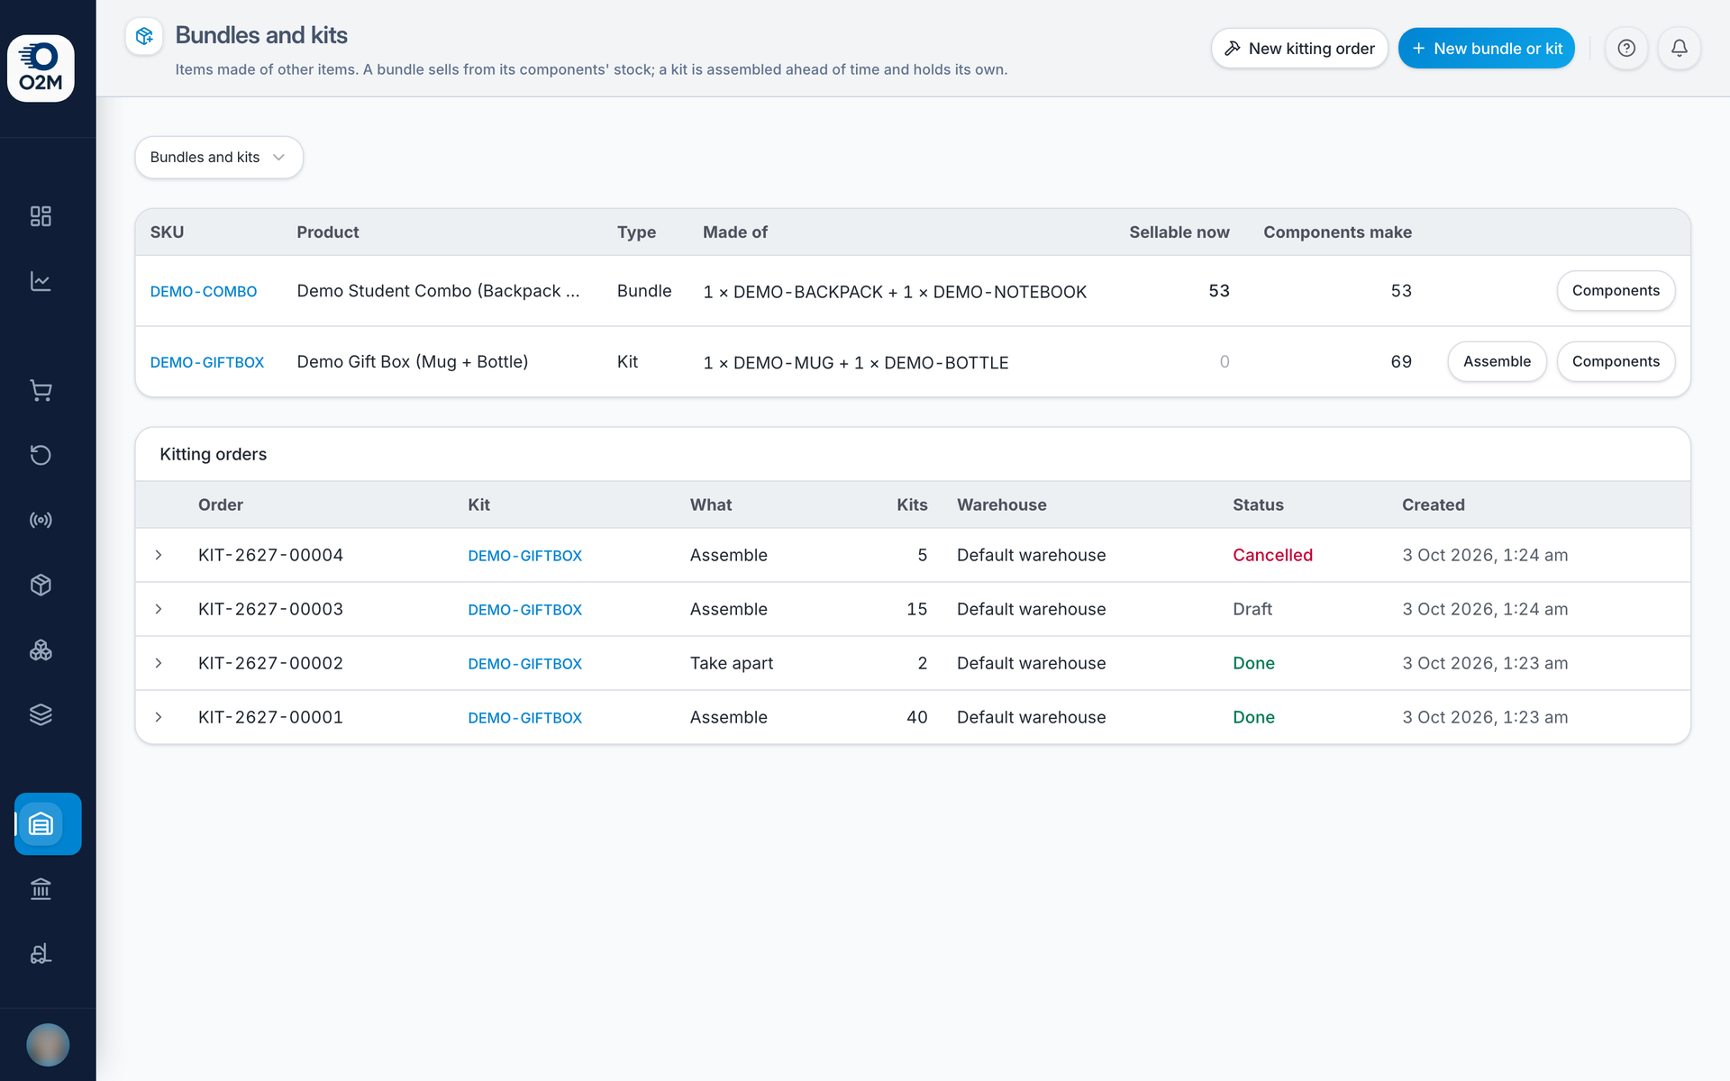Click the 'Warehouse' column header
This screenshot has width=1730, height=1081.
(x=1002, y=504)
